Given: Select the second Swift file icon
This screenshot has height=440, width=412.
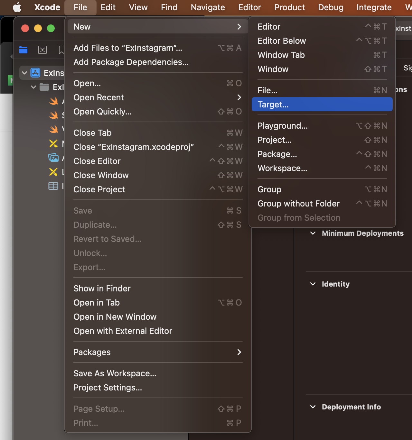Looking at the screenshot, I should [53, 115].
